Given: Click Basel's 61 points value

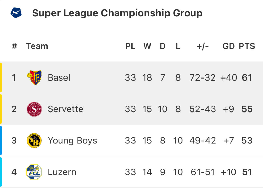Looking at the screenshot, I should (247, 78).
